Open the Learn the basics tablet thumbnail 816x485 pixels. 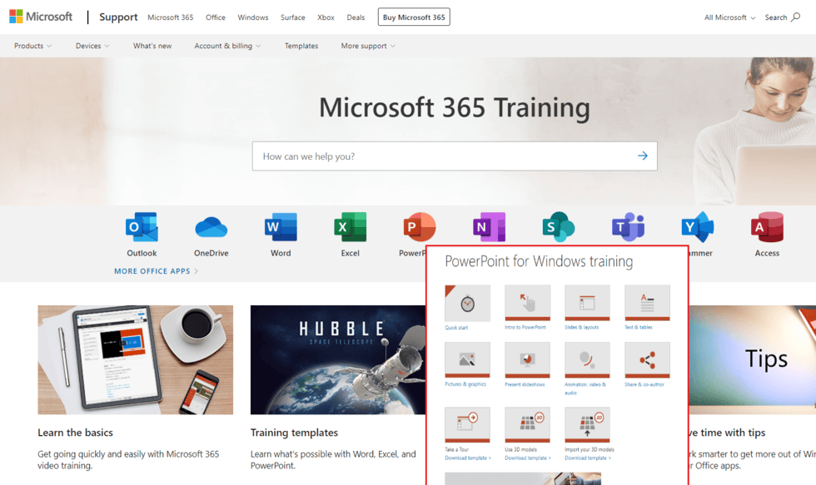(x=135, y=359)
